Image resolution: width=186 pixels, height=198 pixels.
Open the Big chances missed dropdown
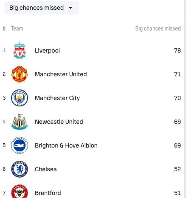point(41,8)
